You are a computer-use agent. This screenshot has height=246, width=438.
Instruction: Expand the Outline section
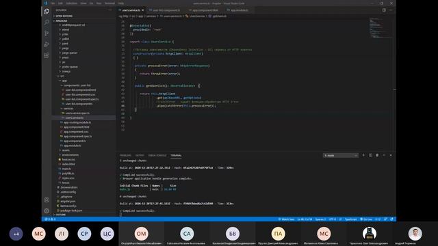point(83,215)
